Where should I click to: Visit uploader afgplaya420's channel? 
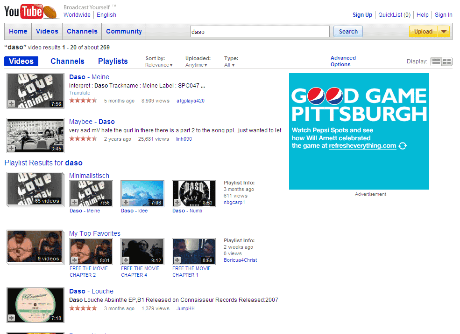[x=191, y=101]
